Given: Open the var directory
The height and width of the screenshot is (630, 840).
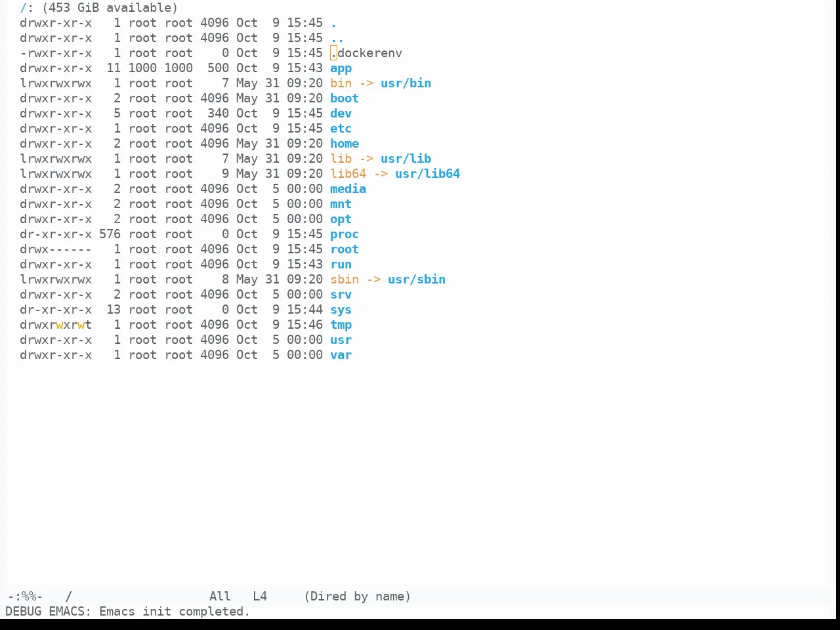Looking at the screenshot, I should 341,355.
